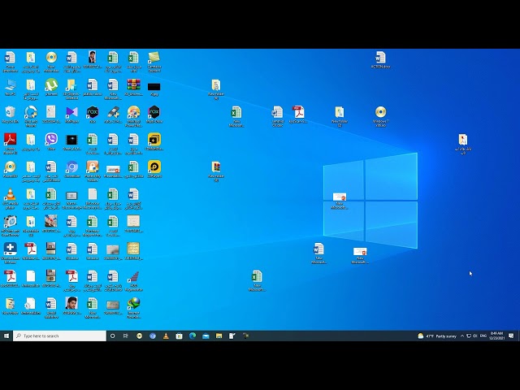Launch uTorrent from the desktop
Screen dimensions: 520x390
(51, 88)
